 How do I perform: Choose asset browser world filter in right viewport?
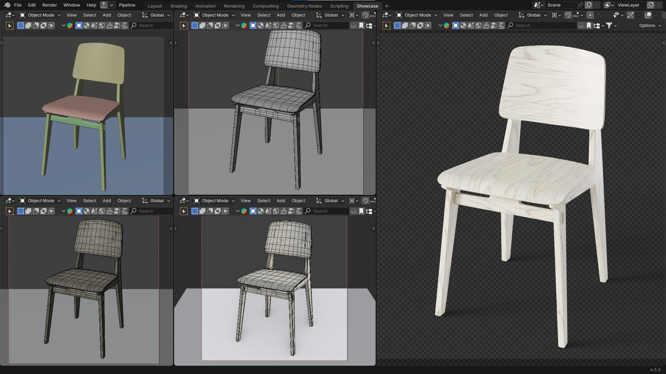pyautogui.click(x=478, y=26)
